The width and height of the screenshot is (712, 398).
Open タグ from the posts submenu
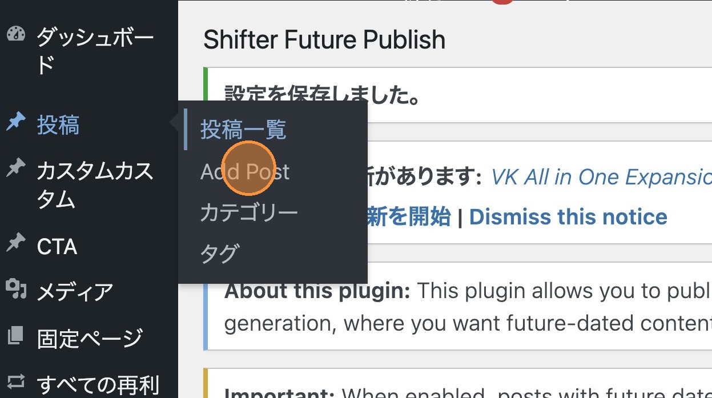click(219, 254)
